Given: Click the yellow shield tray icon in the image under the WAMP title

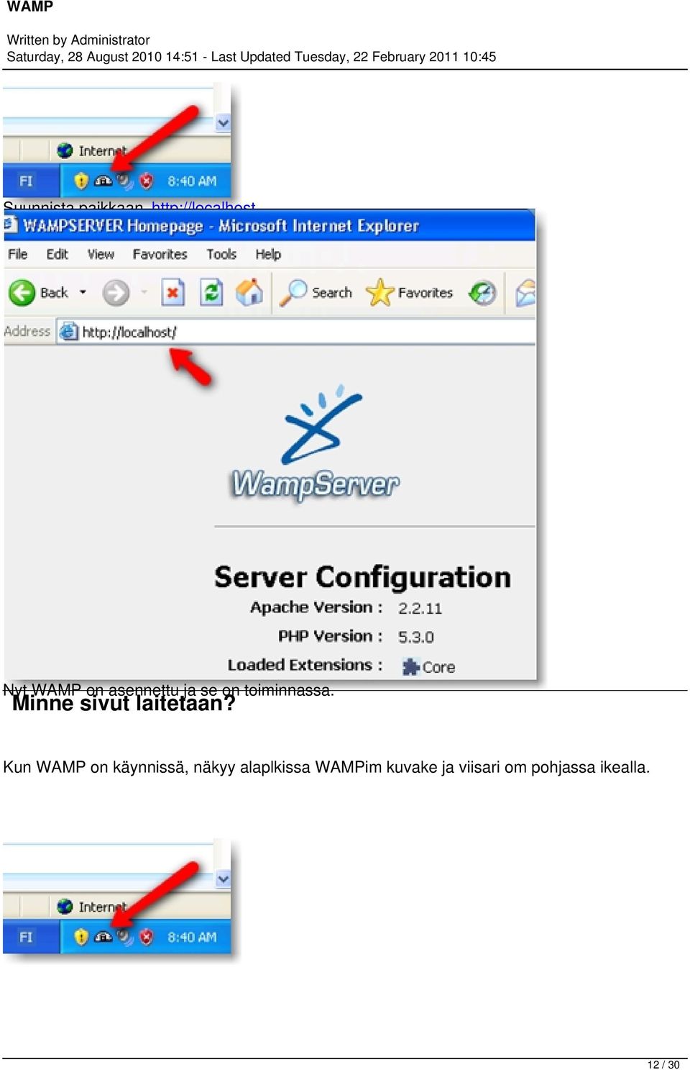Looking at the screenshot, I should pos(81,181).
